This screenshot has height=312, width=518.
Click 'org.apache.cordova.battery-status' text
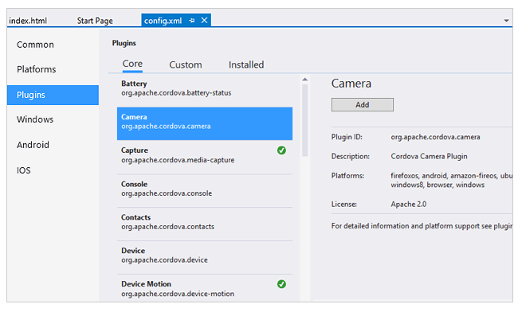click(x=176, y=93)
